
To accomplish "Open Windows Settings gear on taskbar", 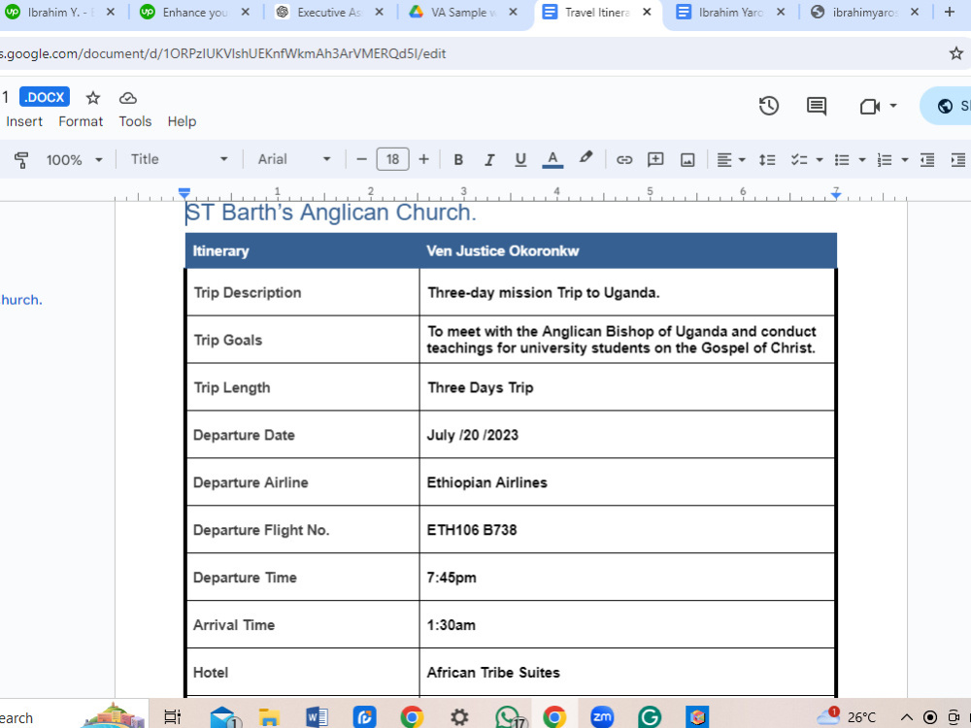I will pyautogui.click(x=459, y=717).
